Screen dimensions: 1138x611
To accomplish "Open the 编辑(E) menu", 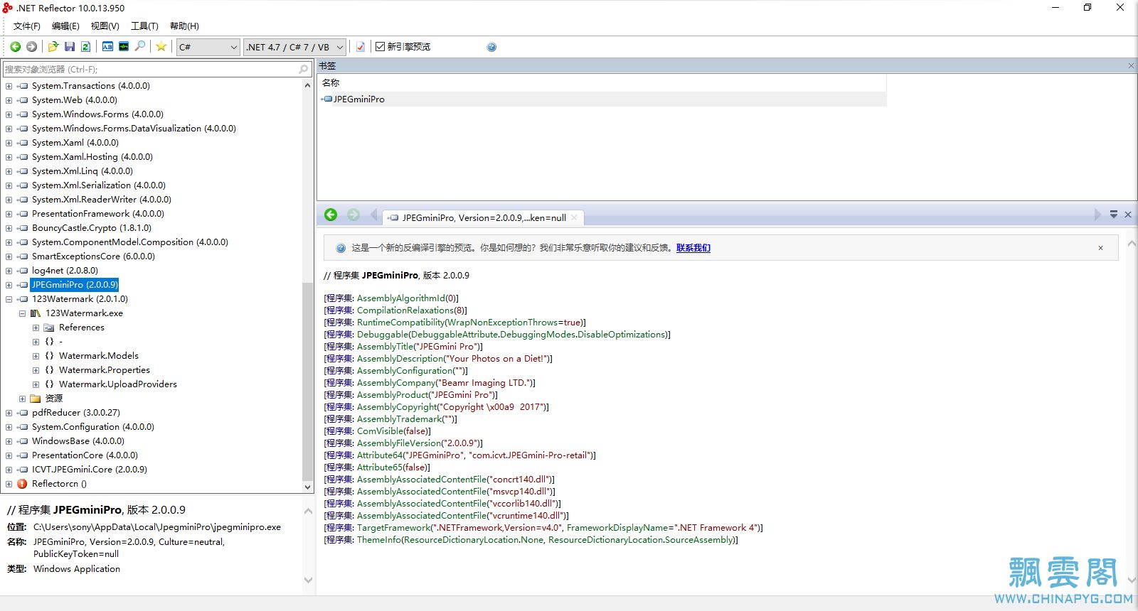I will tap(65, 26).
